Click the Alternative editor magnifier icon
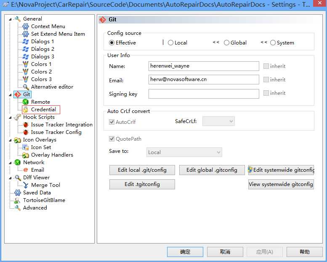 pyautogui.click(x=25, y=87)
